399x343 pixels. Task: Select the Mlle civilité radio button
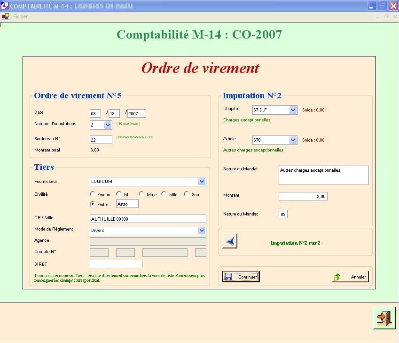coord(164,194)
